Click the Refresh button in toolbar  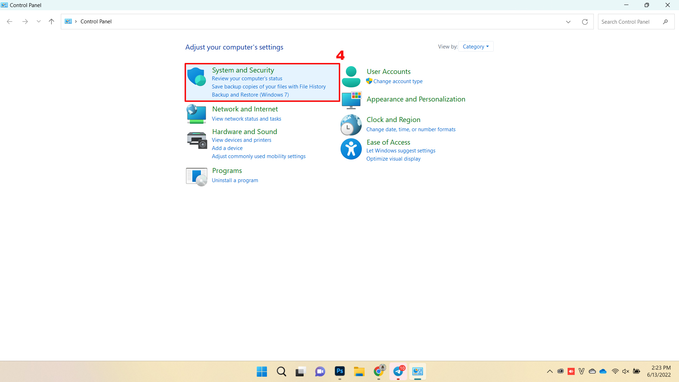point(585,22)
